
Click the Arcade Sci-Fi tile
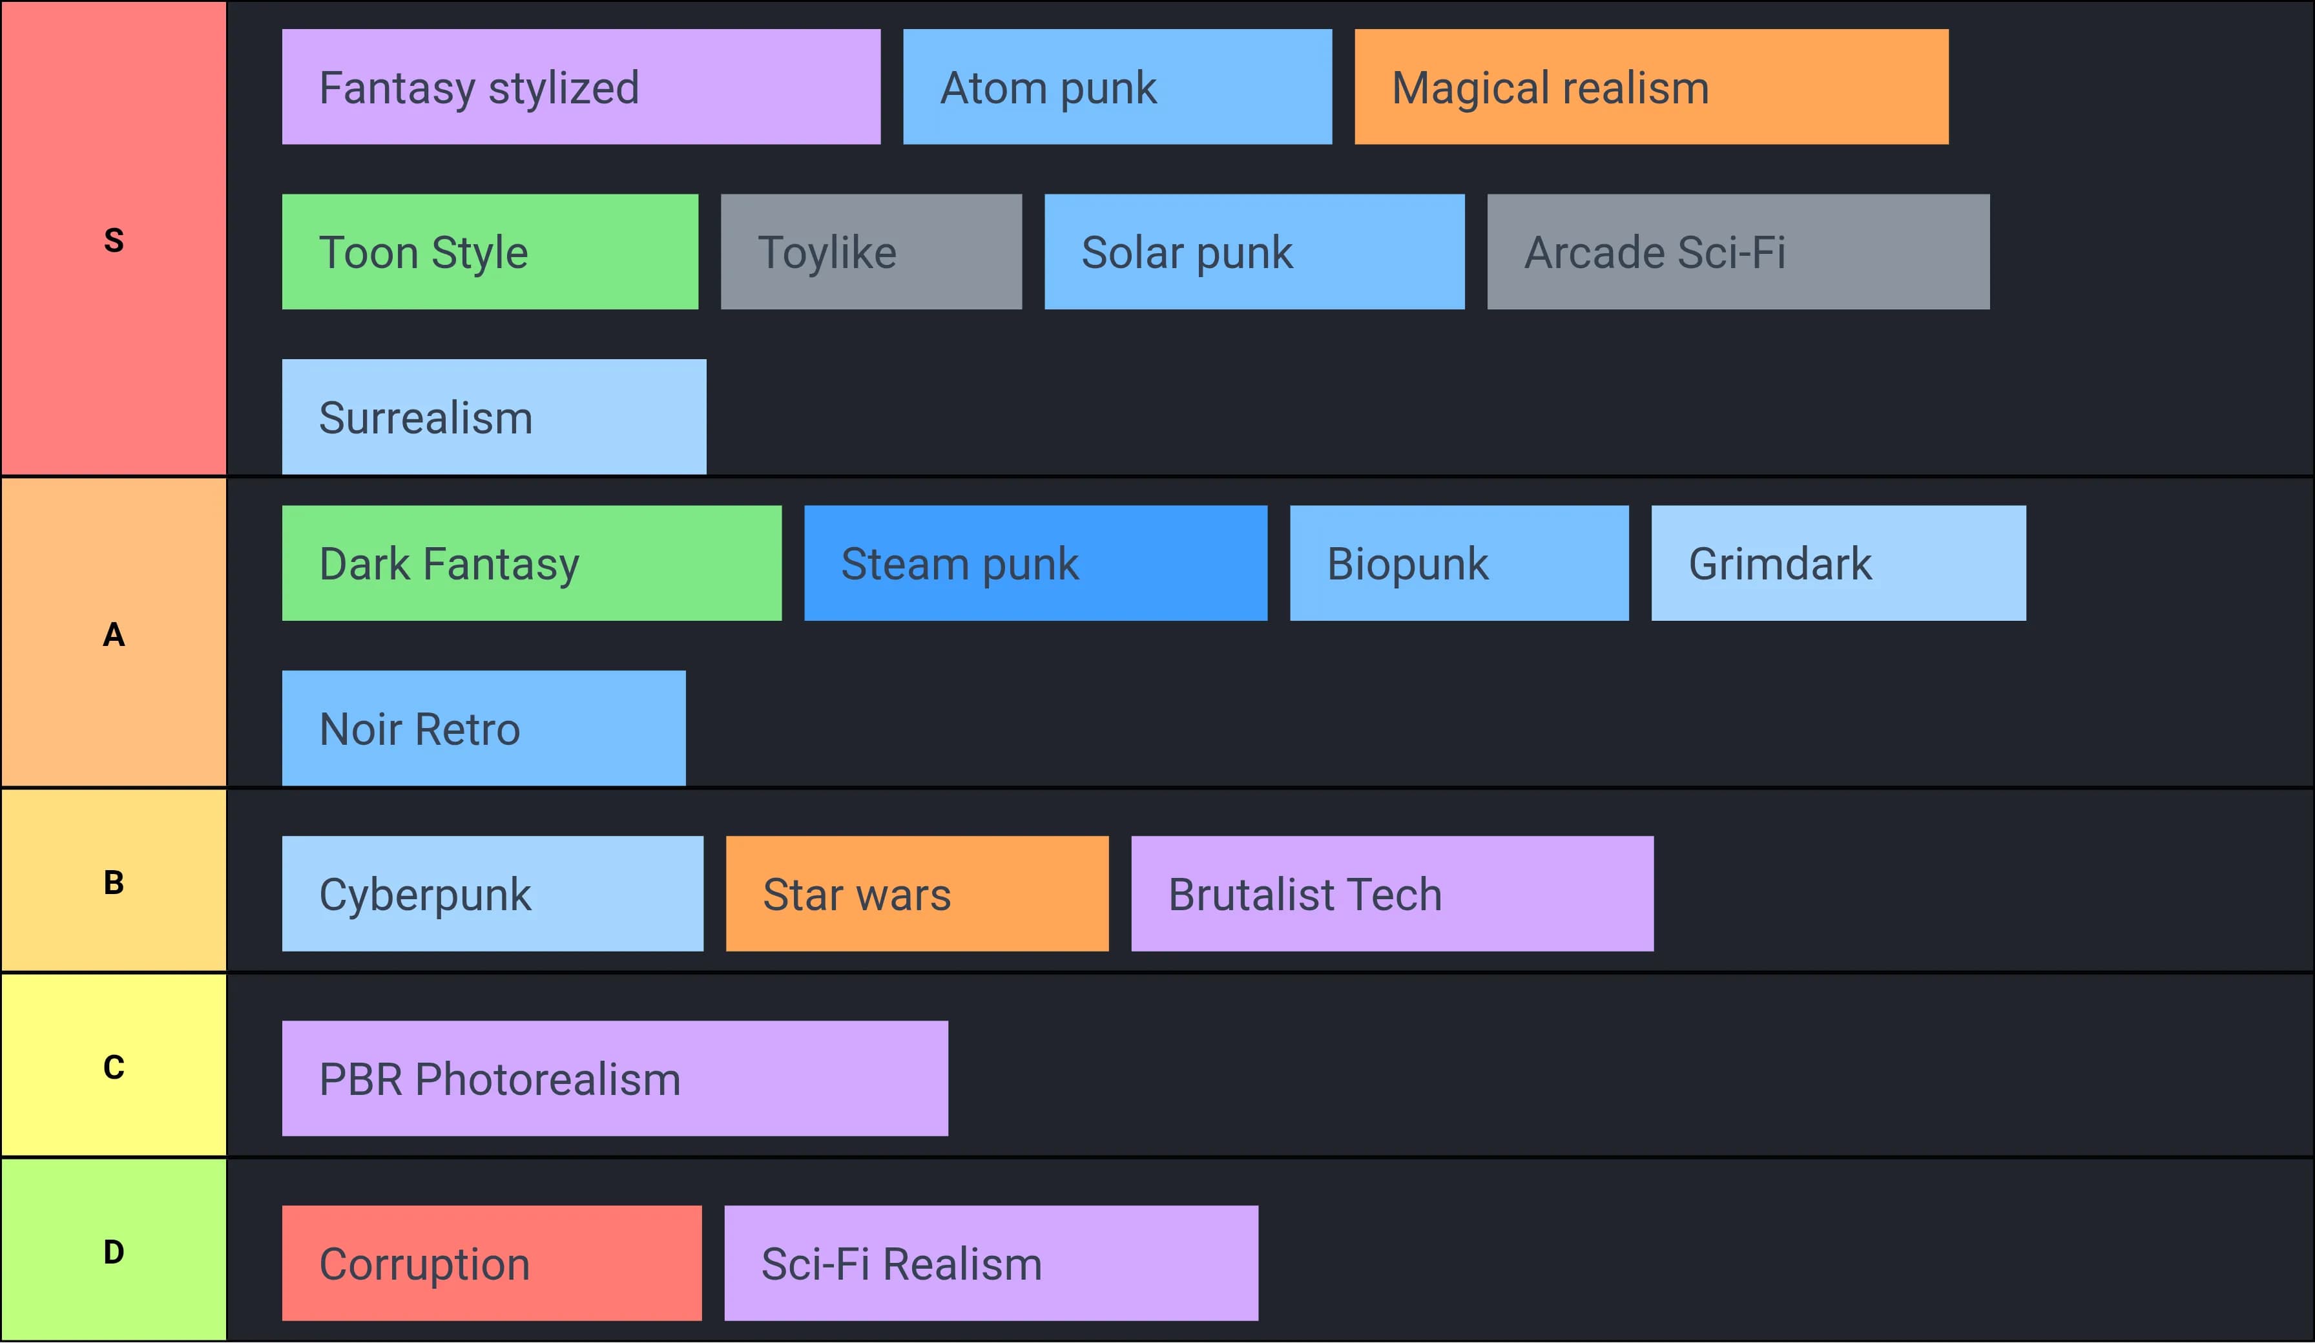tap(1738, 252)
